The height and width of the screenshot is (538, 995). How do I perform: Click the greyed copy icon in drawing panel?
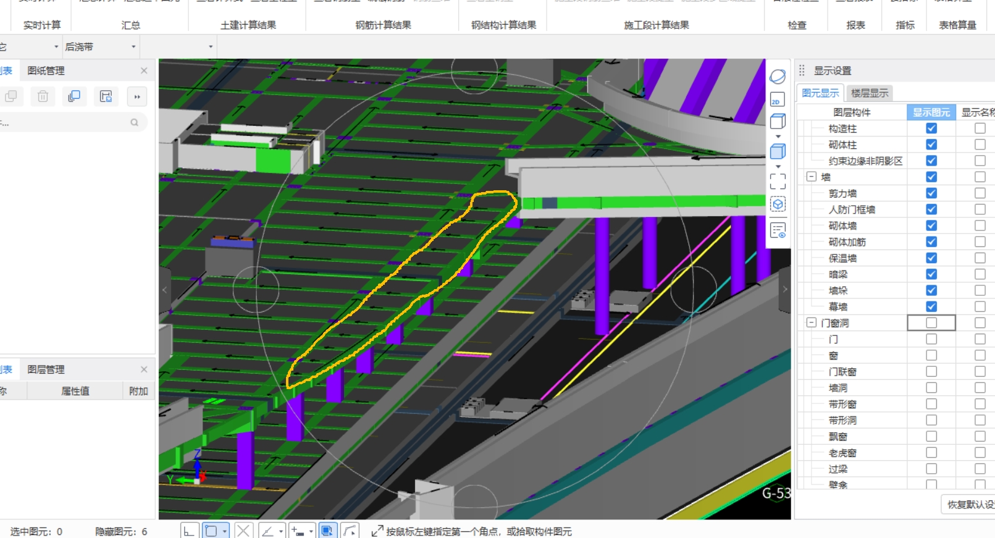(x=11, y=96)
